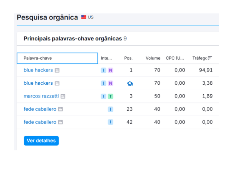Open fede caballero keyword at position 23
The image size is (229, 172).
(40, 109)
